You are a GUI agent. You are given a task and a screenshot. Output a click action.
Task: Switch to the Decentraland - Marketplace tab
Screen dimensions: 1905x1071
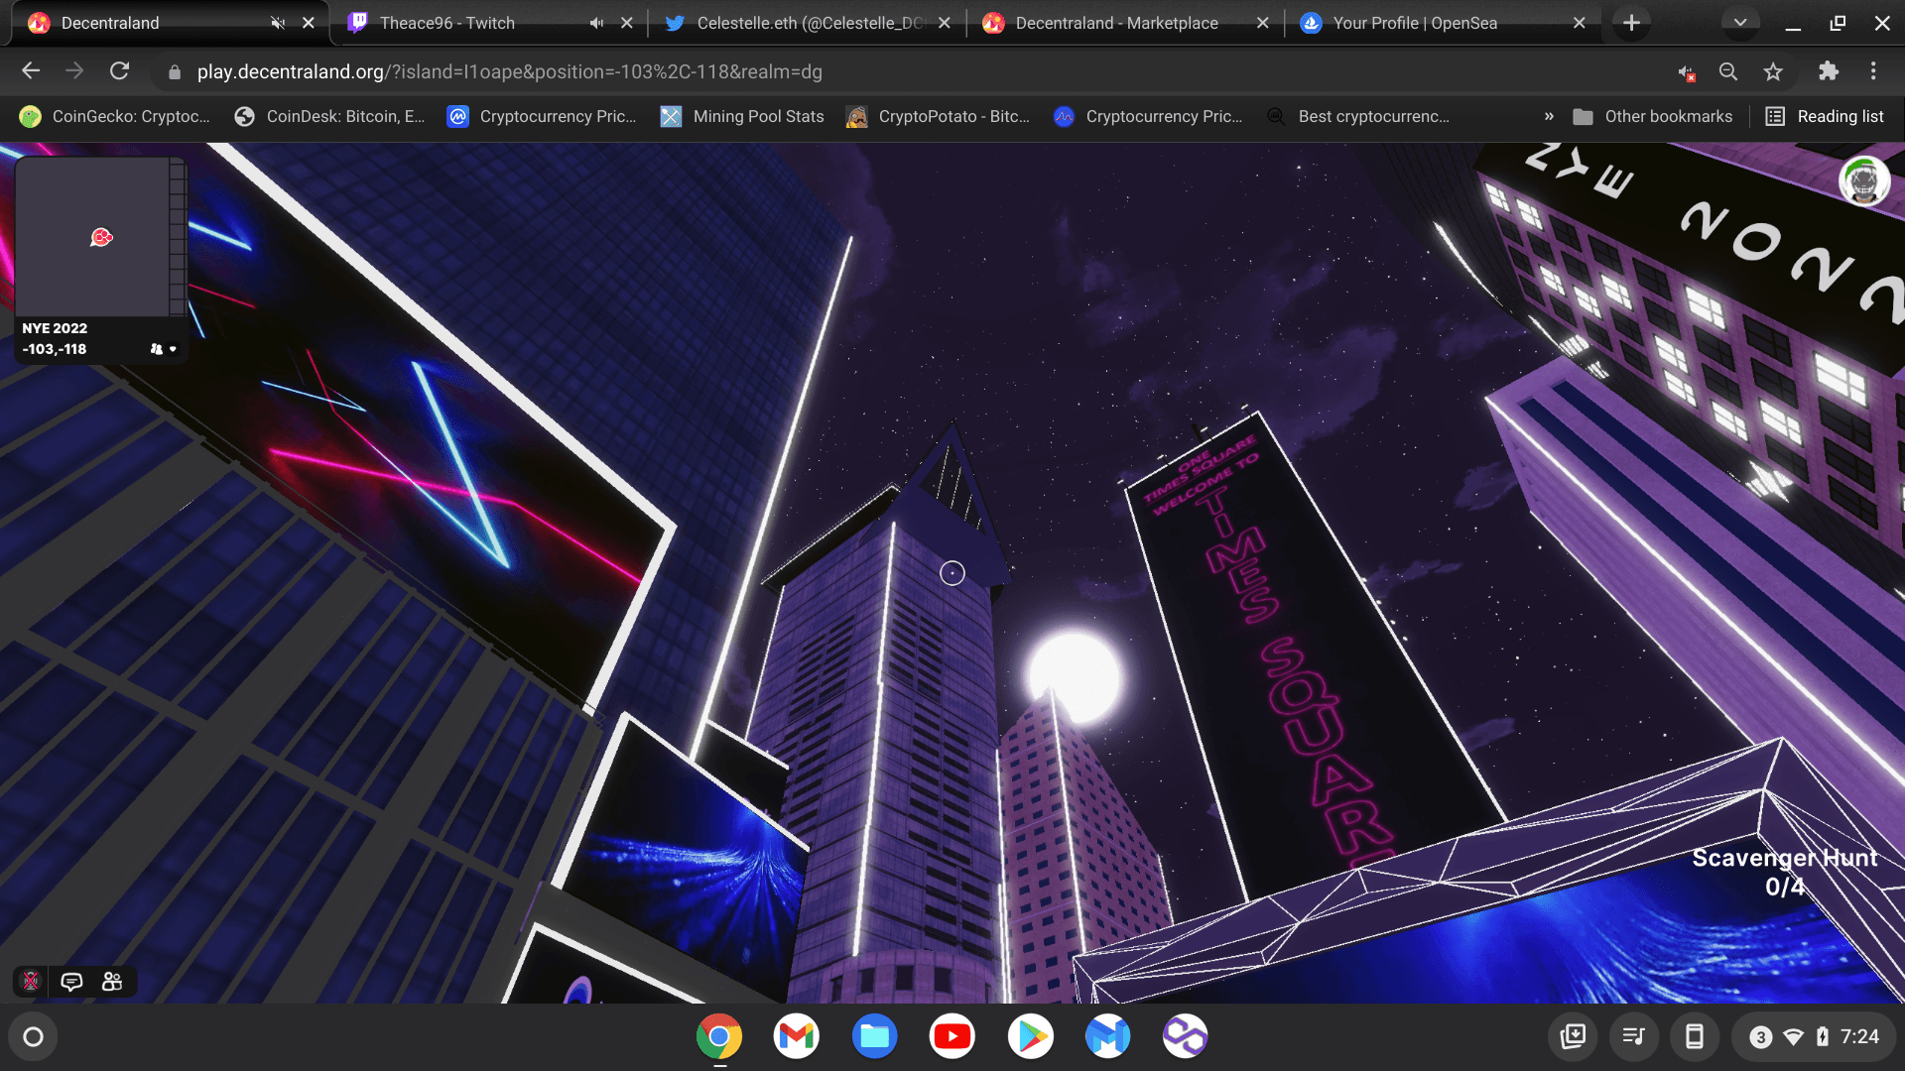click(x=1116, y=23)
